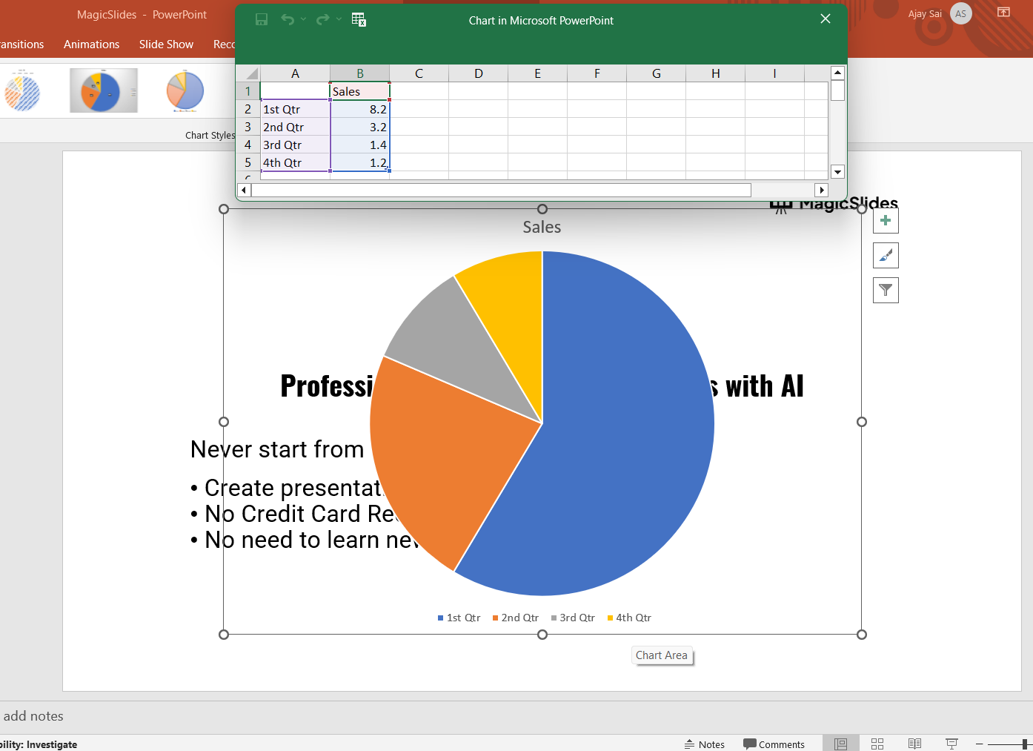Select cell B1 containing "Sales"
The width and height of the screenshot is (1033, 751).
pos(360,91)
